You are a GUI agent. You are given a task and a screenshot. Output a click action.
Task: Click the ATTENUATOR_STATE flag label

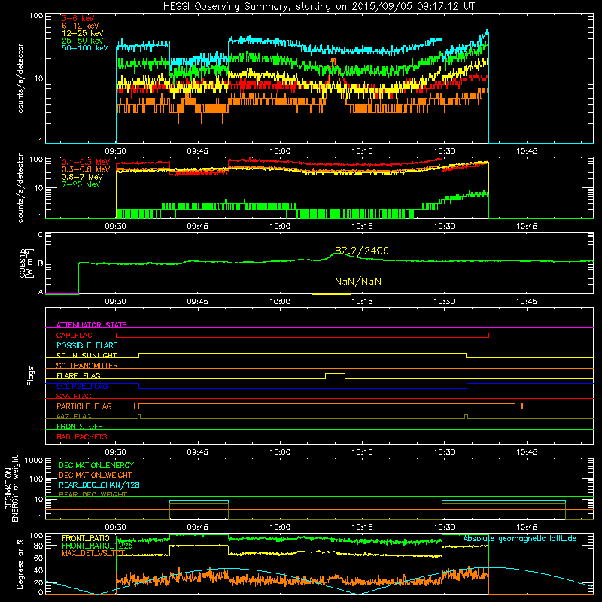click(x=91, y=325)
